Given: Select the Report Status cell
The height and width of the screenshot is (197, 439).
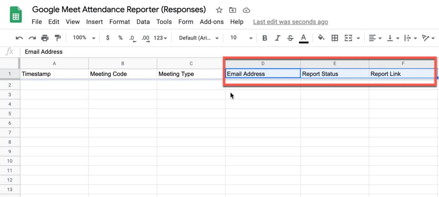Looking at the screenshot, I should click(335, 74).
